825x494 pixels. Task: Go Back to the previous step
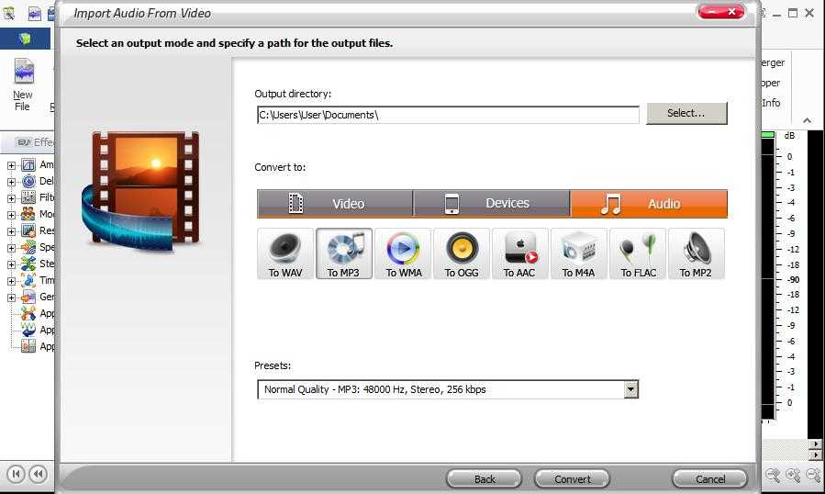coord(484,478)
